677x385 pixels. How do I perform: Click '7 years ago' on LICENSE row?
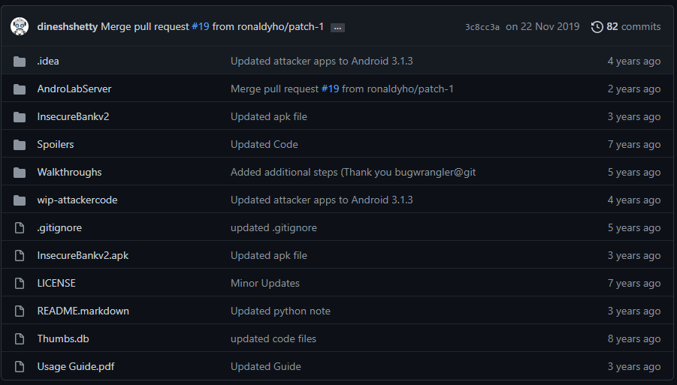(634, 283)
